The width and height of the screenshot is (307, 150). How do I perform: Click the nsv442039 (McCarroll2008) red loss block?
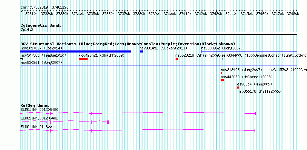click(222, 80)
